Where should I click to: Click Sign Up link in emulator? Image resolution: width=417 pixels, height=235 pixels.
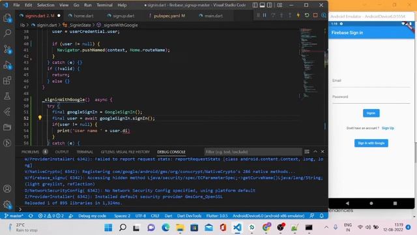[x=388, y=128]
